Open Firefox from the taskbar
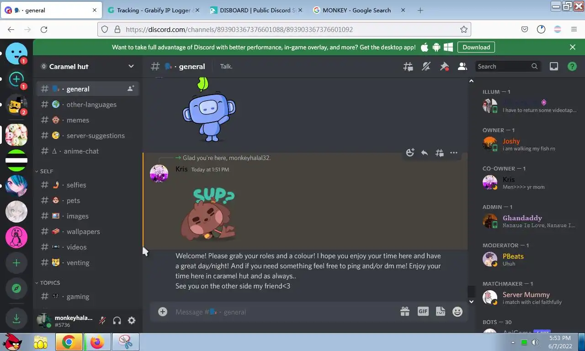The height and width of the screenshot is (351, 585). (x=97, y=342)
